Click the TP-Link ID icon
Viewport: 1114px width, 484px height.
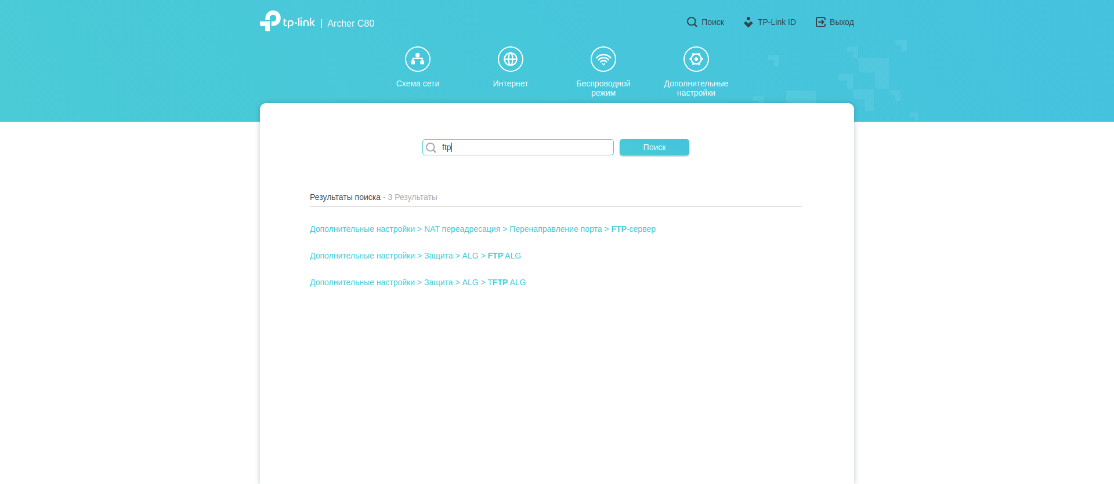(748, 22)
